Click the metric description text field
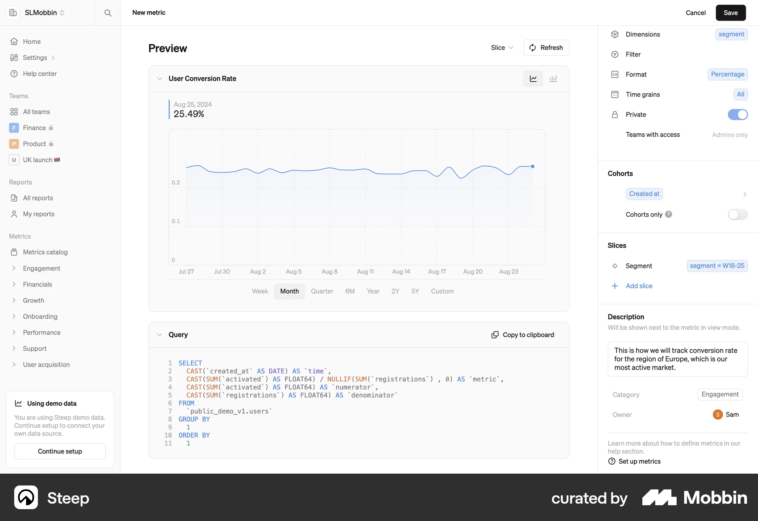Image resolution: width=758 pixels, height=521 pixels. point(677,359)
